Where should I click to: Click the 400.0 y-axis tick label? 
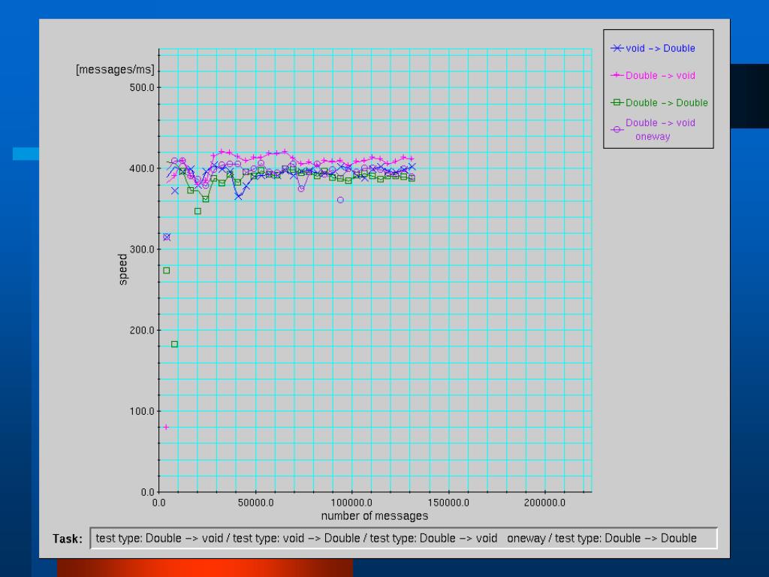142,168
